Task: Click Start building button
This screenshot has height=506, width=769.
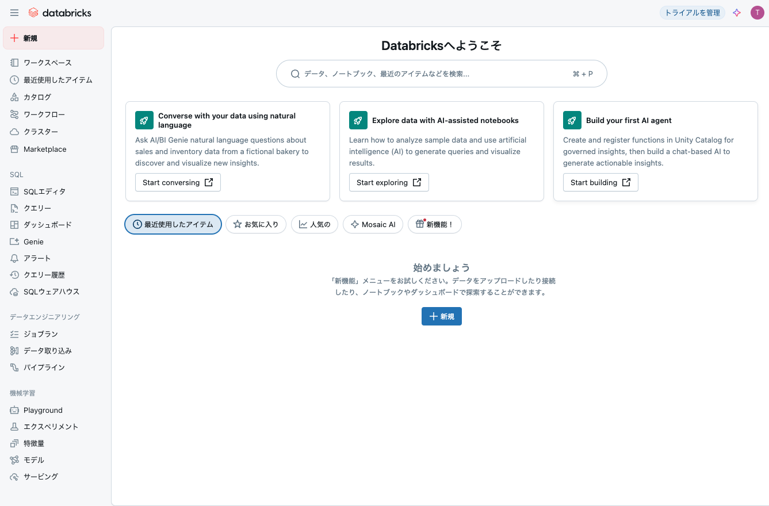Action: 600,182
